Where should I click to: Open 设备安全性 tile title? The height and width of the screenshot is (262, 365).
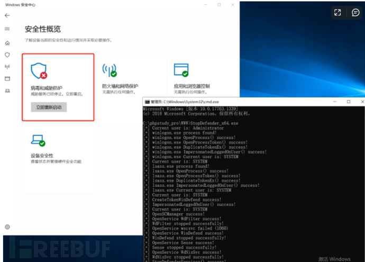pyautogui.click(x=42, y=156)
